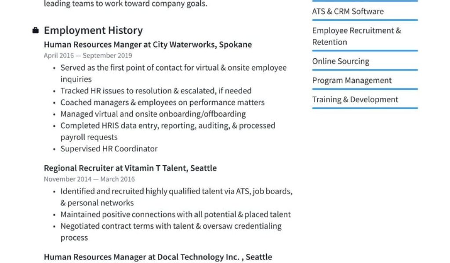
Task: Click the Supervised HR Coordinator bullet point
Action: click(109, 149)
